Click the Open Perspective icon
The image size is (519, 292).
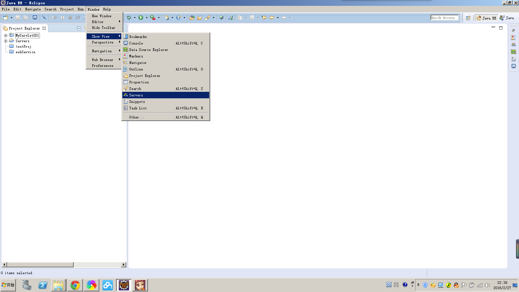point(468,18)
